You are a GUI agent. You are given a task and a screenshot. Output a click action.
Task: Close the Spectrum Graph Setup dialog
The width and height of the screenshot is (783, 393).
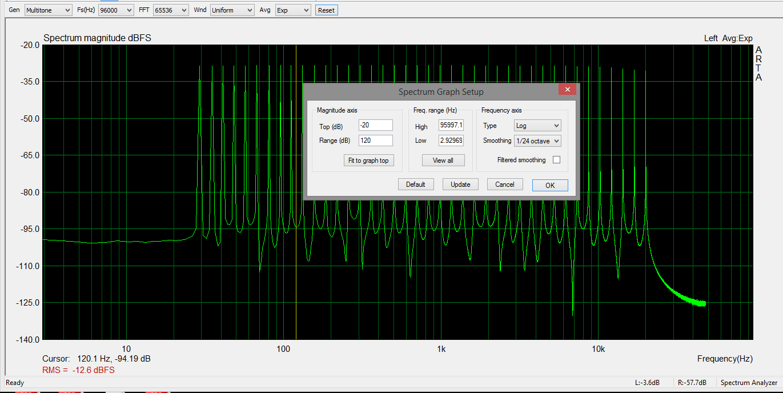click(567, 90)
